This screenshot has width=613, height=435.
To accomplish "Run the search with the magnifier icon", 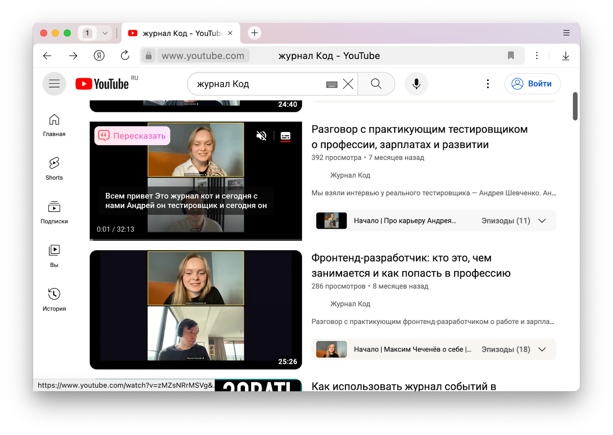I will [377, 84].
